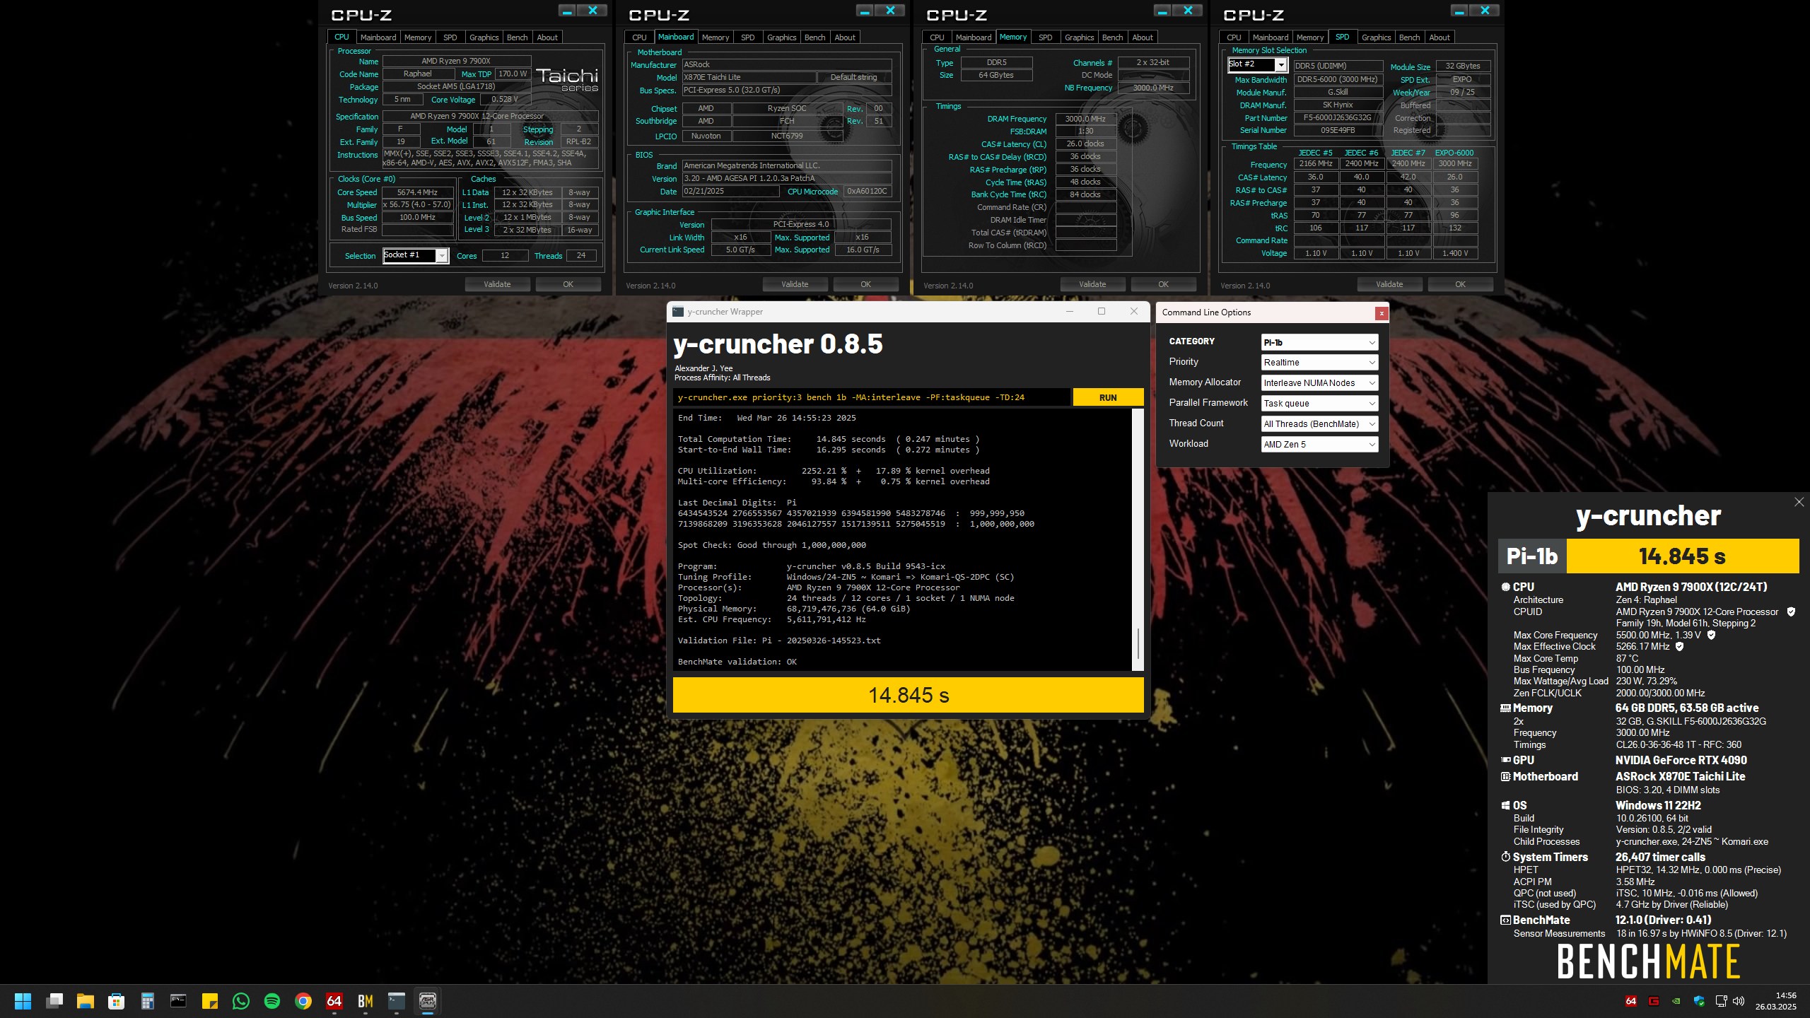The height and width of the screenshot is (1018, 1810).
Task: Open the Calculator taskbar icon
Action: [x=148, y=1001]
